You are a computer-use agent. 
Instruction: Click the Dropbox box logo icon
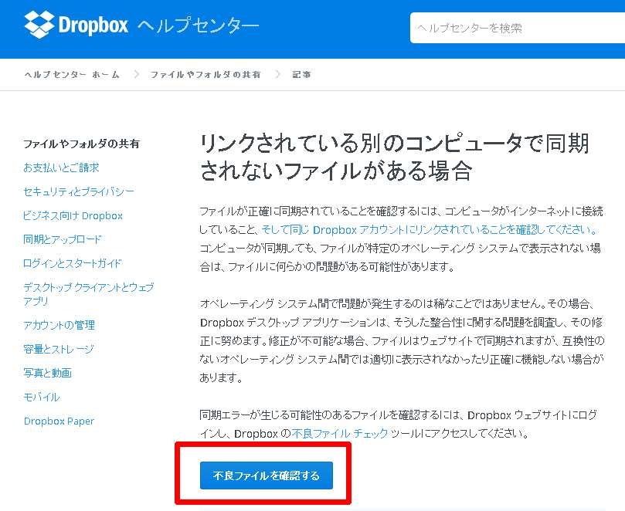click(39, 24)
